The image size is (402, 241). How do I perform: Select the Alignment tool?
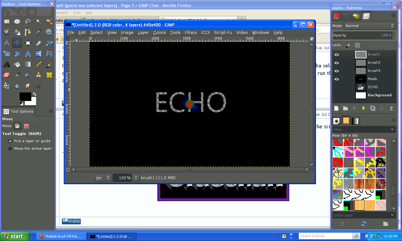coord(28,43)
